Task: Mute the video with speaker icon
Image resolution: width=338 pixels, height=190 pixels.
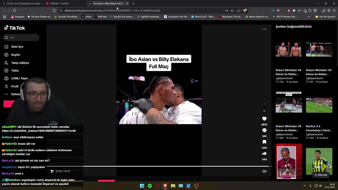Action: coord(264,171)
